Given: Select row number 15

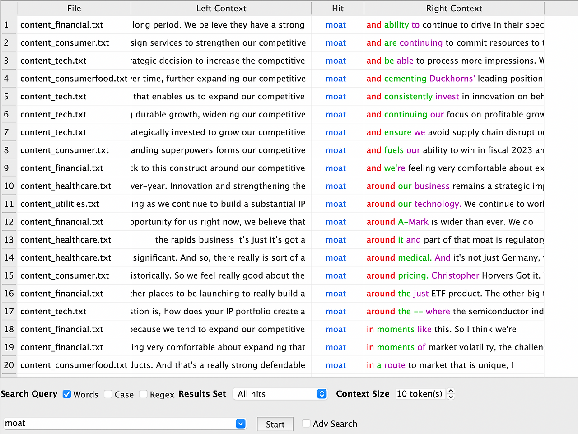Looking at the screenshot, I should (9, 276).
